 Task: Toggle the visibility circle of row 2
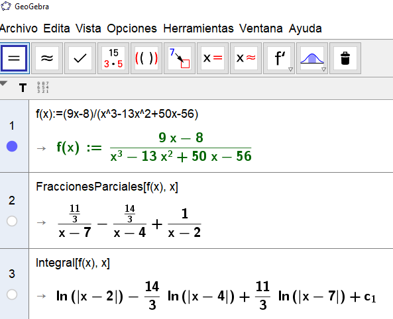12,221
